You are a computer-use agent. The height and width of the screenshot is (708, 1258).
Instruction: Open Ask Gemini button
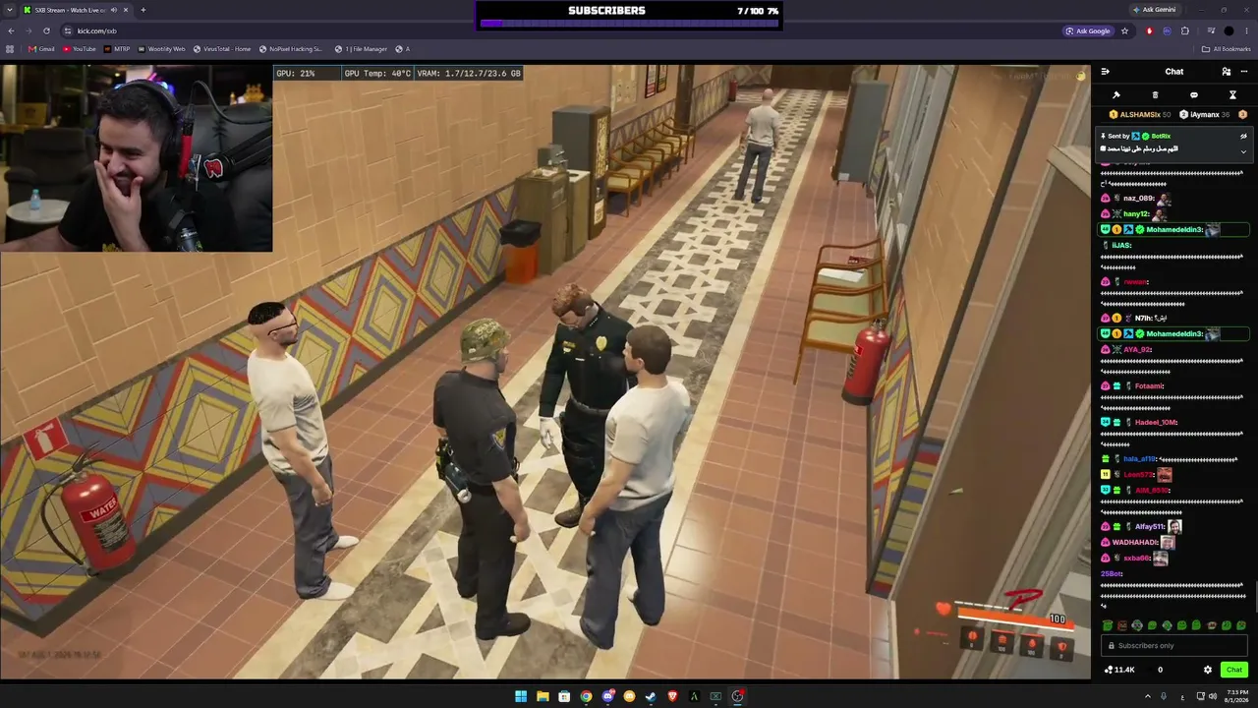[1155, 10]
